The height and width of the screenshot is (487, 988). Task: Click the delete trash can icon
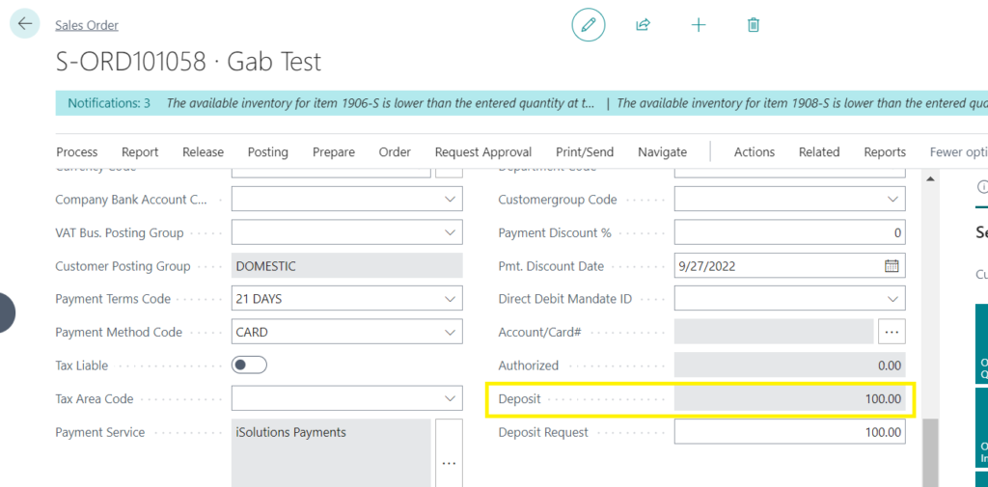click(754, 25)
